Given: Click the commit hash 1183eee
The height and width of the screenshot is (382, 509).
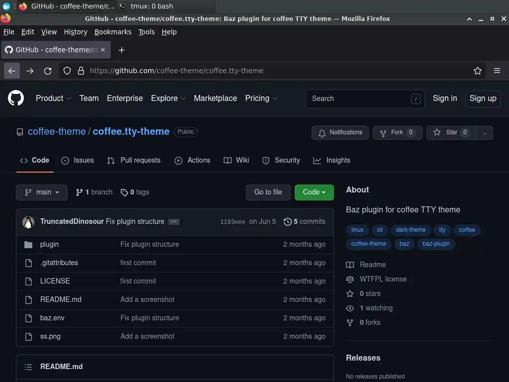Looking at the screenshot, I should coord(233,222).
